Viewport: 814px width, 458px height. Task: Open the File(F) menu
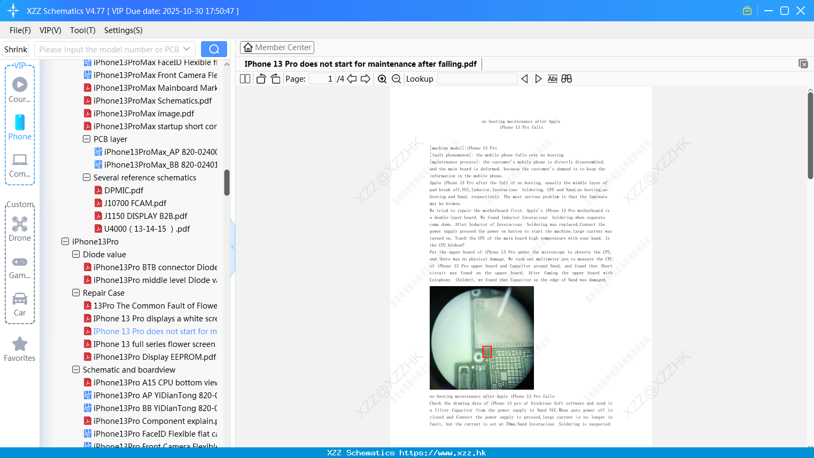click(x=20, y=30)
